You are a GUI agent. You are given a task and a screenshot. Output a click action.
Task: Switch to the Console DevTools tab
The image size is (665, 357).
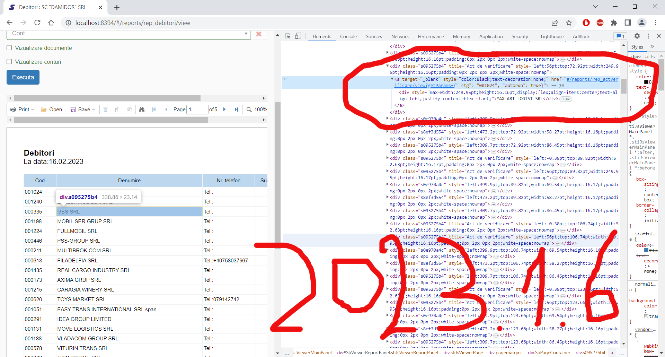pyautogui.click(x=348, y=36)
